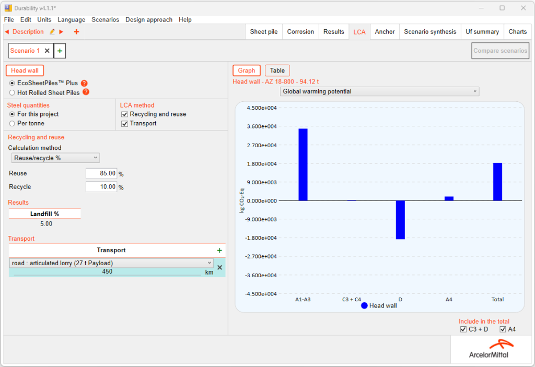Choose For this project steel quantities
This screenshot has width=535, height=367.
click(x=13, y=114)
